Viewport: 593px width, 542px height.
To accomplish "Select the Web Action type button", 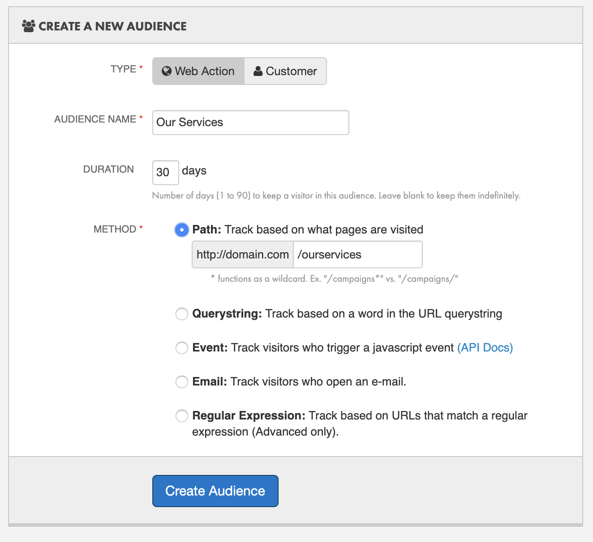I will [x=198, y=71].
